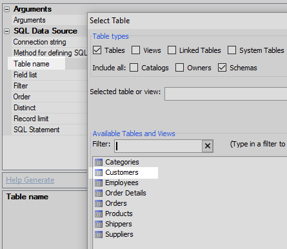Image resolution: width=287 pixels, height=249 pixels.
Task: Clear the filter with the X button
Action: pos(208,146)
